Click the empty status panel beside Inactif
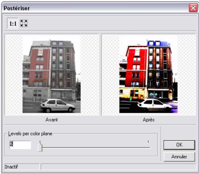199x174 pixels. click(x=118, y=167)
